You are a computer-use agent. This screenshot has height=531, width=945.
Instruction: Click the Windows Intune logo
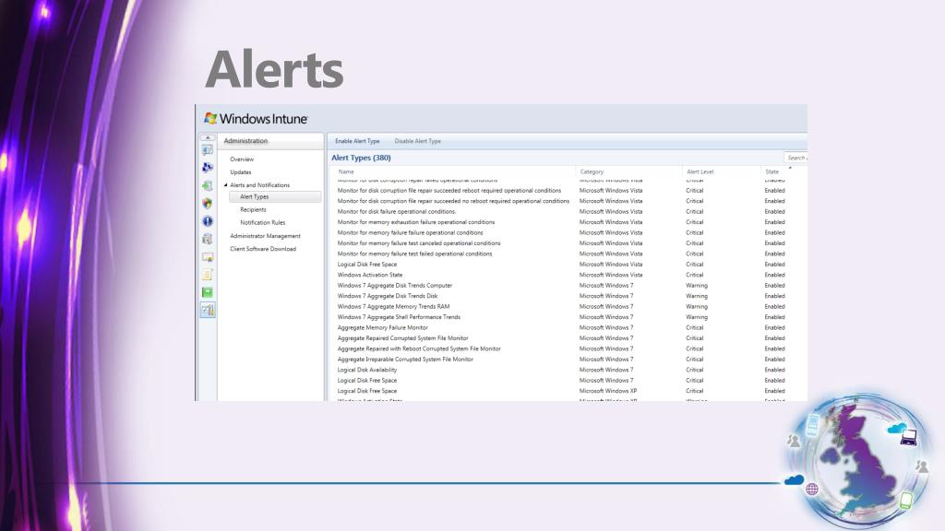coord(256,119)
